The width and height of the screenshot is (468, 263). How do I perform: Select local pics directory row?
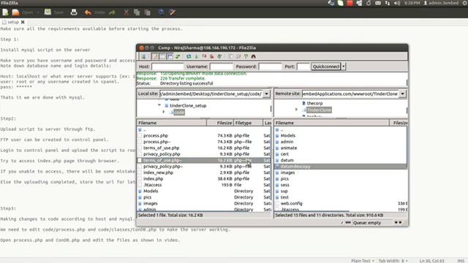pyautogui.click(x=204, y=197)
